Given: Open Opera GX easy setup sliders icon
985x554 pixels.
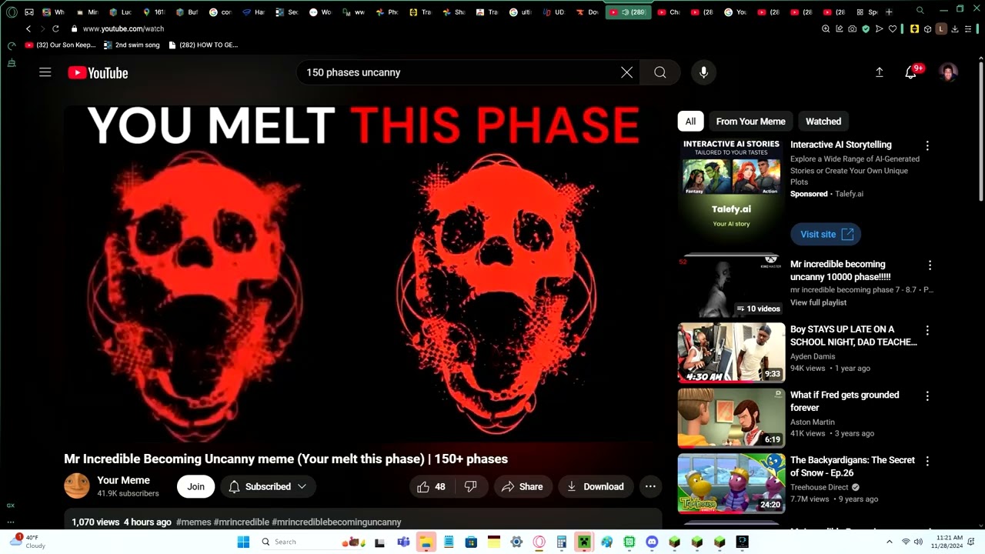Looking at the screenshot, I should coord(968,28).
